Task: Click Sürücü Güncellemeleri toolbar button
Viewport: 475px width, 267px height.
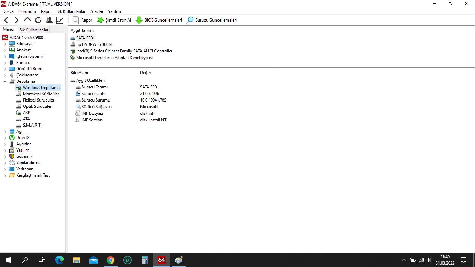Action: tap(212, 20)
